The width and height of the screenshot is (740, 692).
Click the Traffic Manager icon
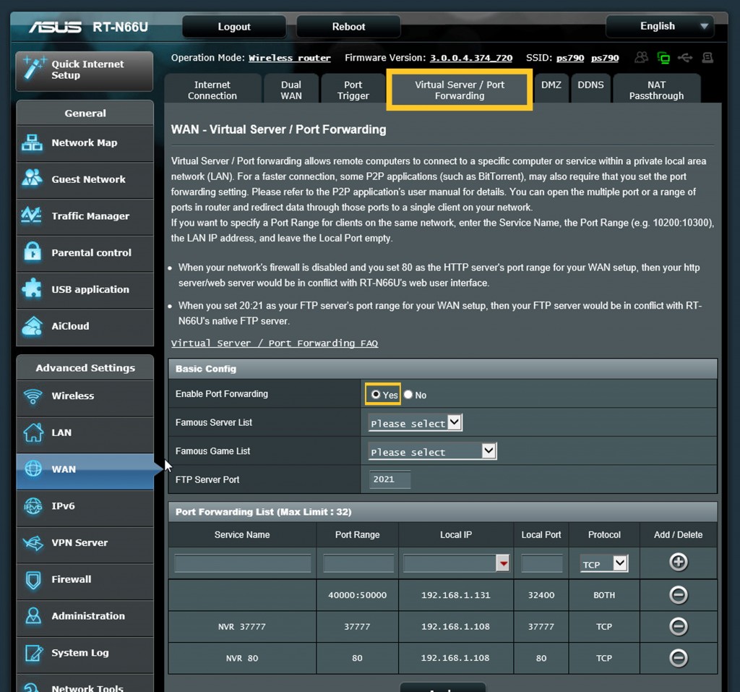tap(32, 215)
